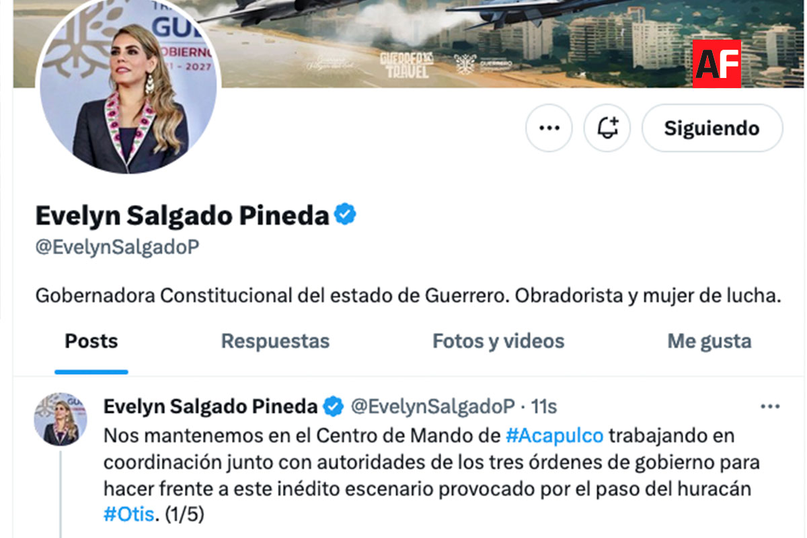The width and height of the screenshot is (807, 538).
Task: Click the @EvelynSalgadoP handle in the tweet
Action: point(434,407)
